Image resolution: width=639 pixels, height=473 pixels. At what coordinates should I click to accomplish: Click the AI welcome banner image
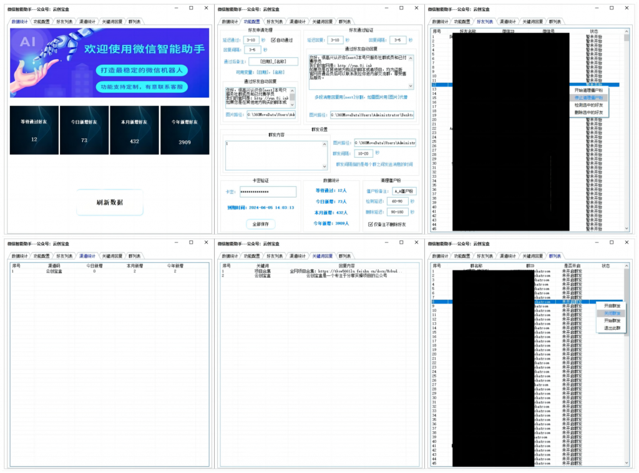(x=110, y=63)
